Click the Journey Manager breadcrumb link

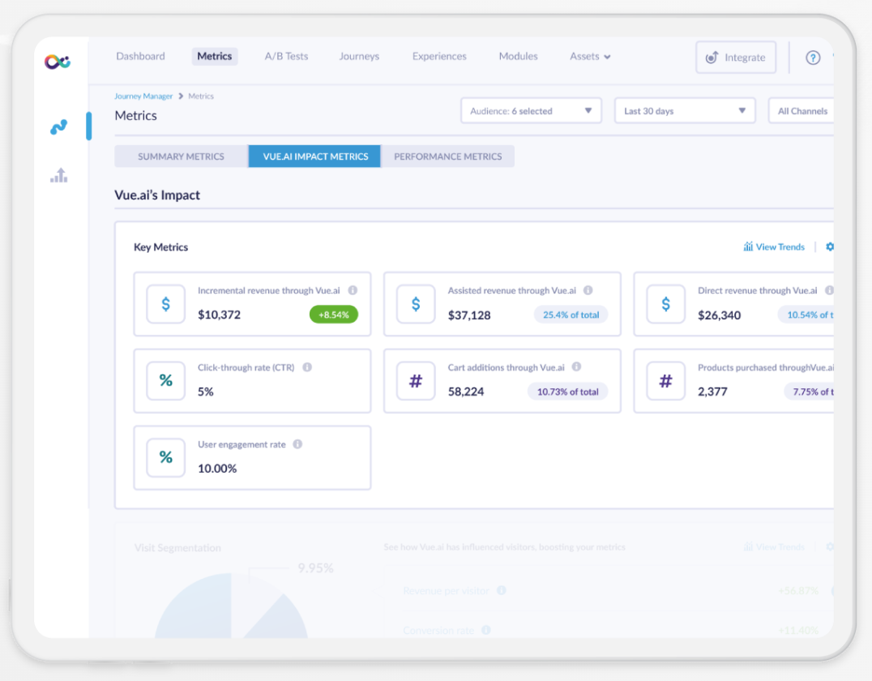tap(143, 96)
